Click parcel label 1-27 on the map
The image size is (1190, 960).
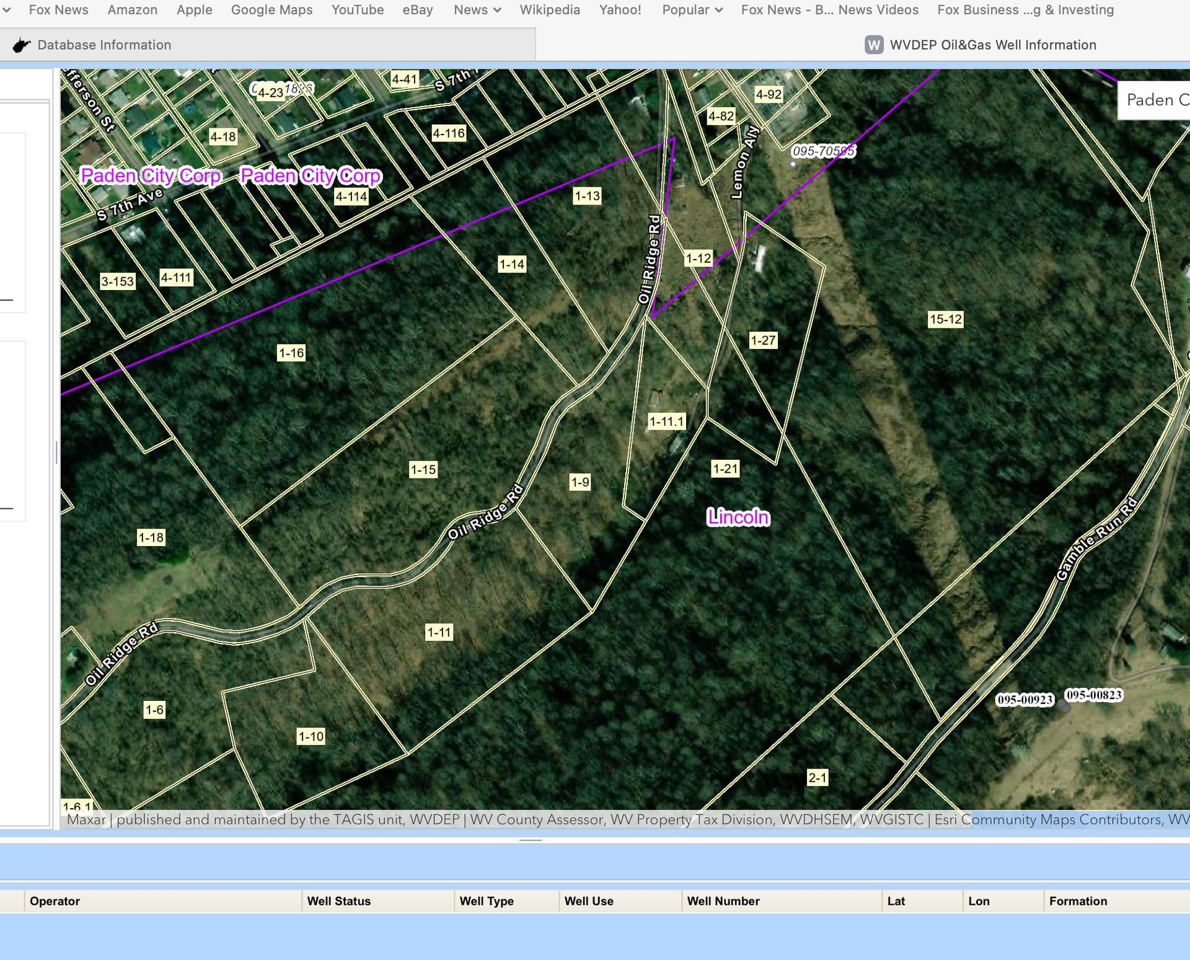tap(763, 340)
